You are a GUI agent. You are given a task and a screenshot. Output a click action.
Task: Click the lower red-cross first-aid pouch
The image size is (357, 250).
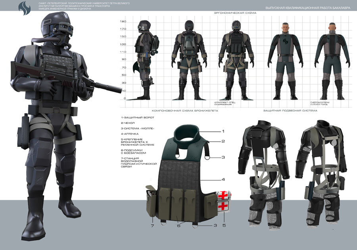(x=224, y=206)
